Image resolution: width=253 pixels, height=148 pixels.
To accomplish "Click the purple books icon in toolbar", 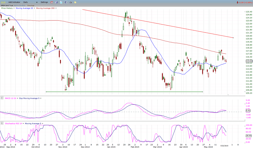I will tap(57, 3).
